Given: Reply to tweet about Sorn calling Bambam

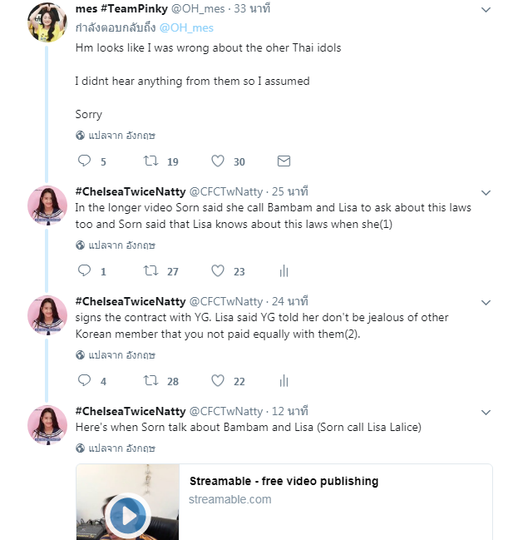Looking at the screenshot, I should coord(84,270).
